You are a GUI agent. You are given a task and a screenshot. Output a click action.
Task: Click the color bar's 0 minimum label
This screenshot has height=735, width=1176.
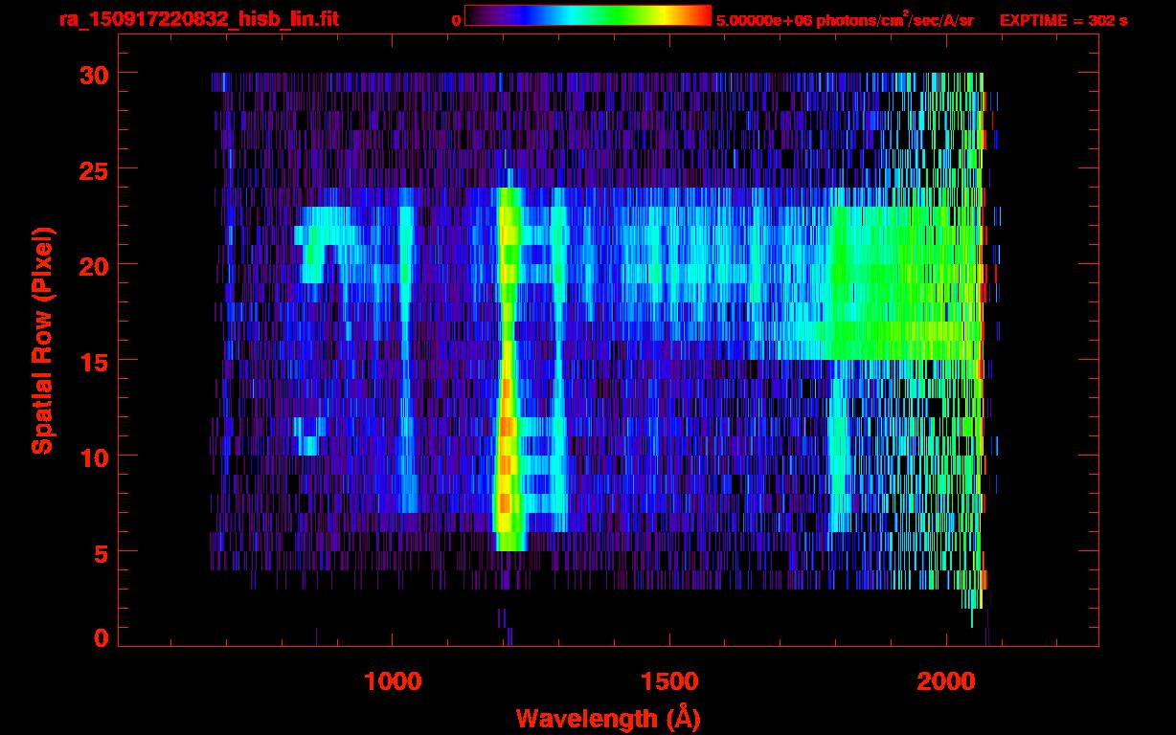(x=456, y=20)
